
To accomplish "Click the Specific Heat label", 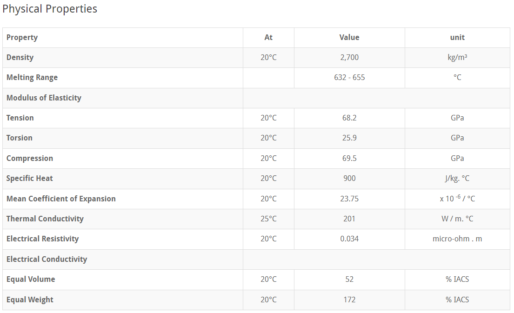I will 30,178.
